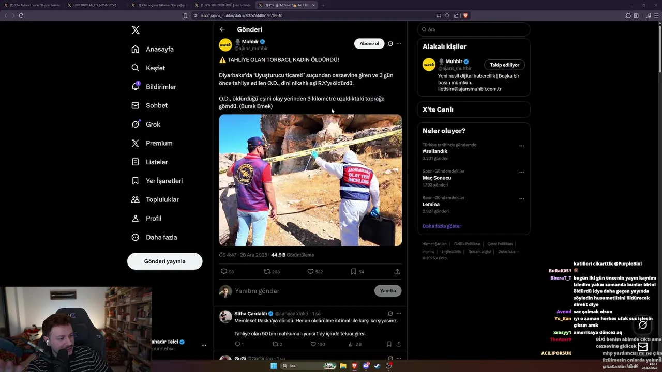Open more options for #sallandık trend

pyautogui.click(x=521, y=146)
